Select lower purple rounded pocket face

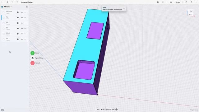[x=85, y=71]
